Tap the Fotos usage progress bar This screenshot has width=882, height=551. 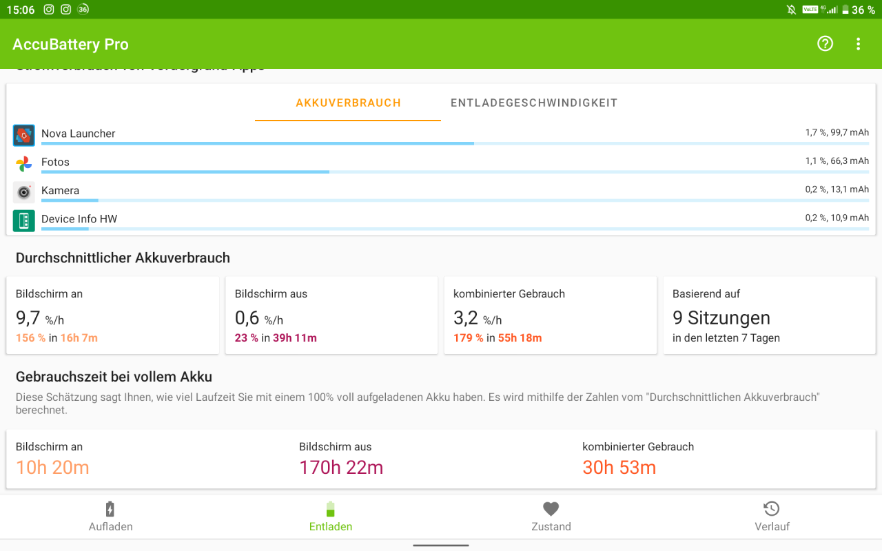[x=455, y=171]
